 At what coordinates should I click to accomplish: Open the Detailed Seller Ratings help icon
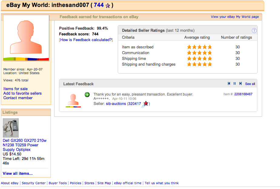[254, 31]
